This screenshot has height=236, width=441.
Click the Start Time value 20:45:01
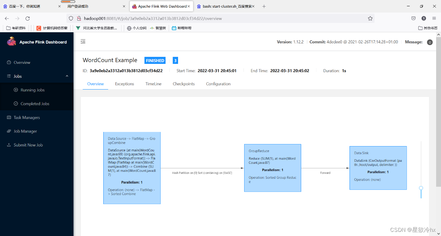click(217, 71)
